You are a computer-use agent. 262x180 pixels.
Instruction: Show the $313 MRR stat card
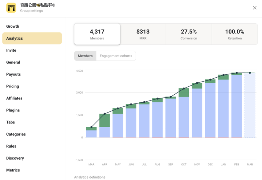click(143, 34)
